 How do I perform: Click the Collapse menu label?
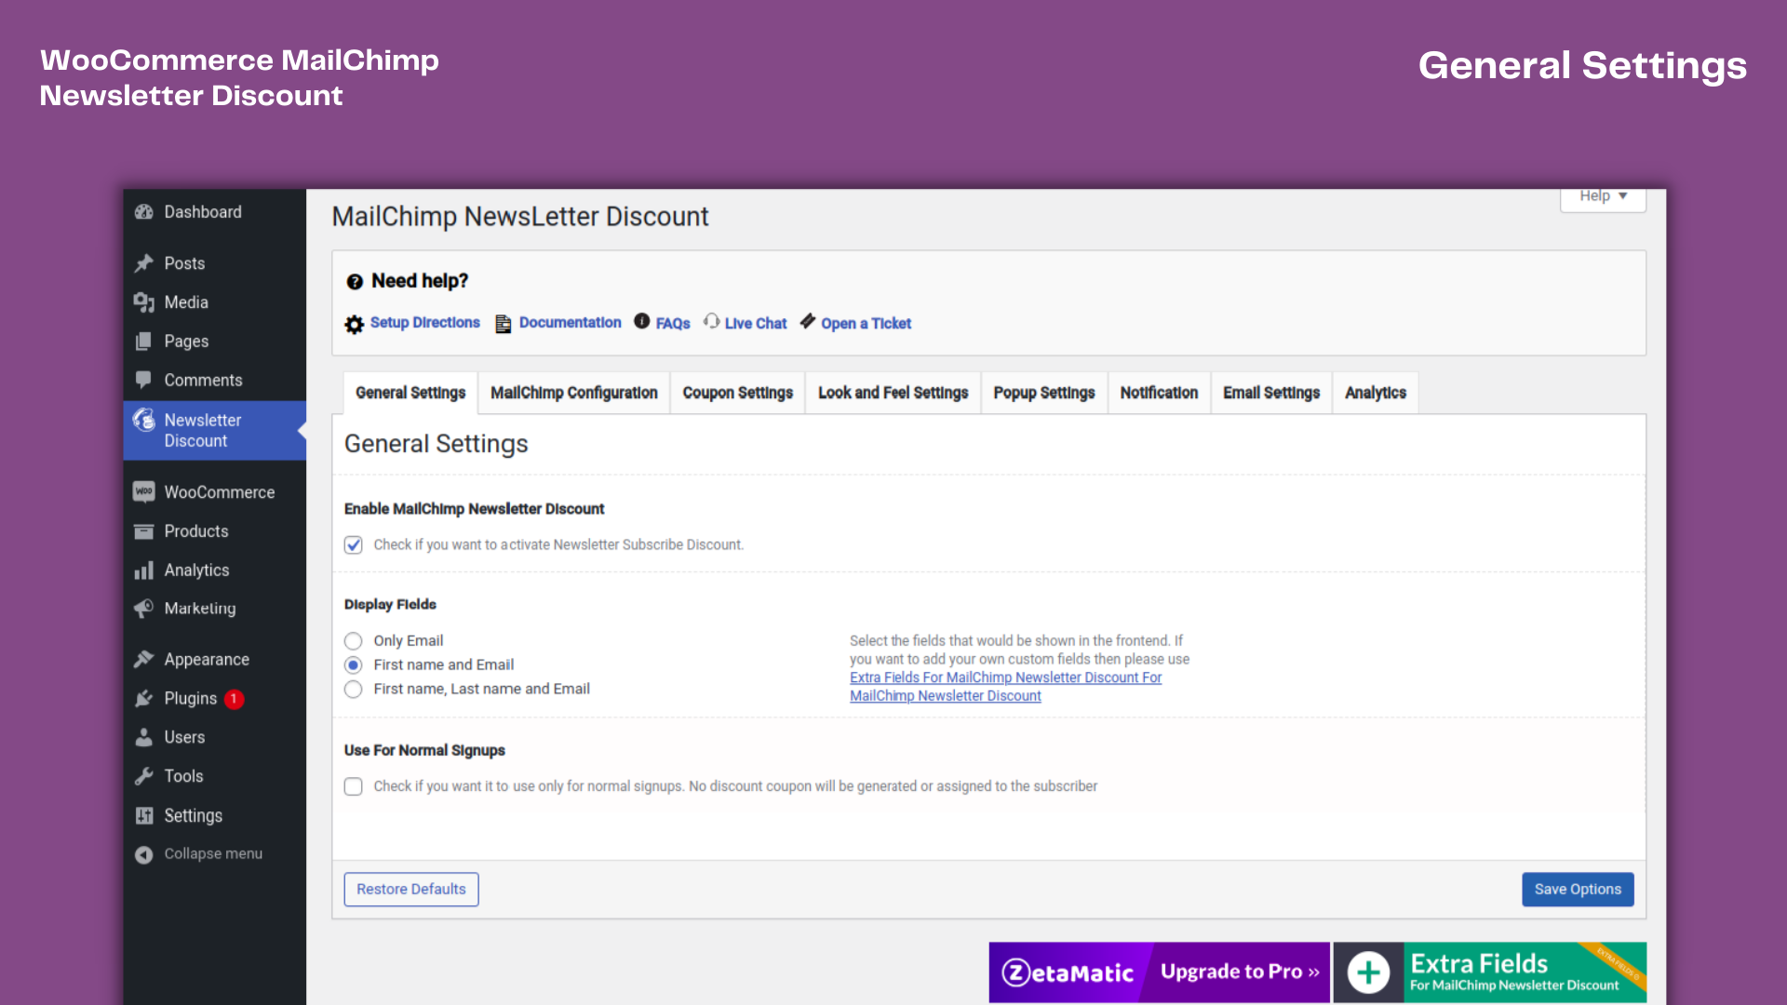click(213, 854)
